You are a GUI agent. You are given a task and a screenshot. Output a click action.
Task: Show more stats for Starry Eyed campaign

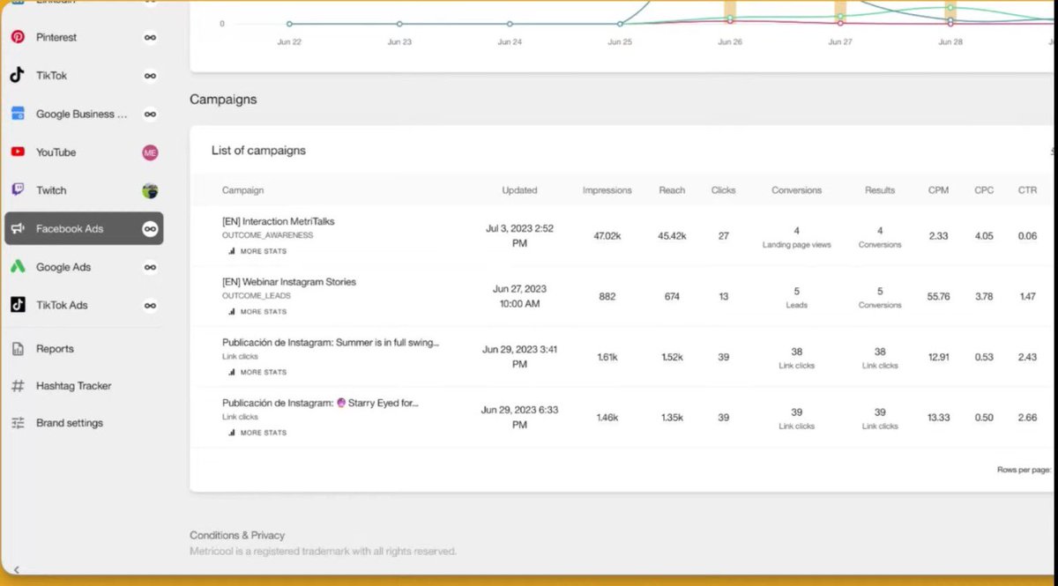257,433
